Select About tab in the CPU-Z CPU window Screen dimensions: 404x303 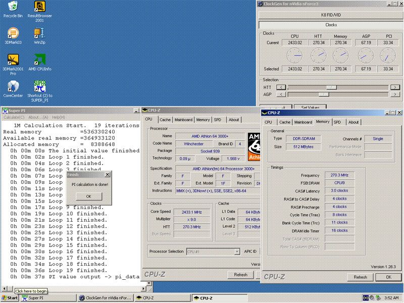pos(234,120)
